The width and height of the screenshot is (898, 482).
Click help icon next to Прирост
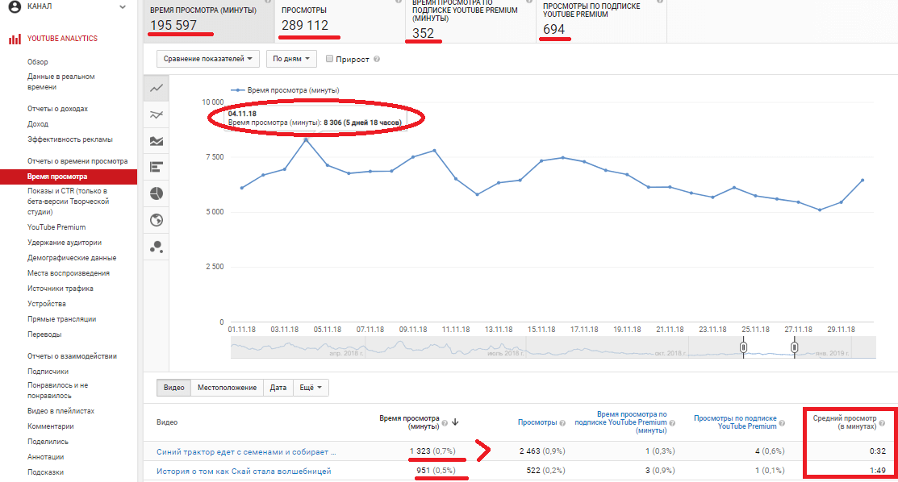pos(378,59)
